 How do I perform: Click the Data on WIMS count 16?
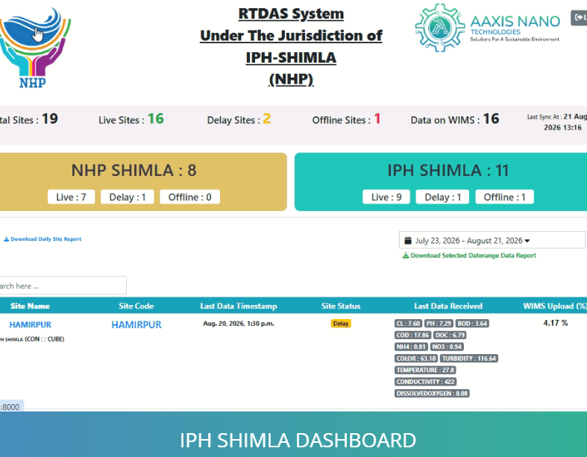click(492, 119)
